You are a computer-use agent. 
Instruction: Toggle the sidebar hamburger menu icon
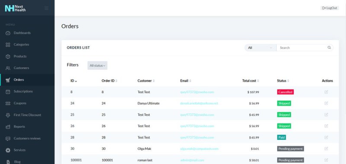click(46, 8)
